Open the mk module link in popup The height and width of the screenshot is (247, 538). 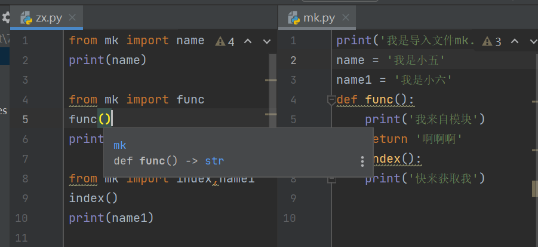click(120, 145)
